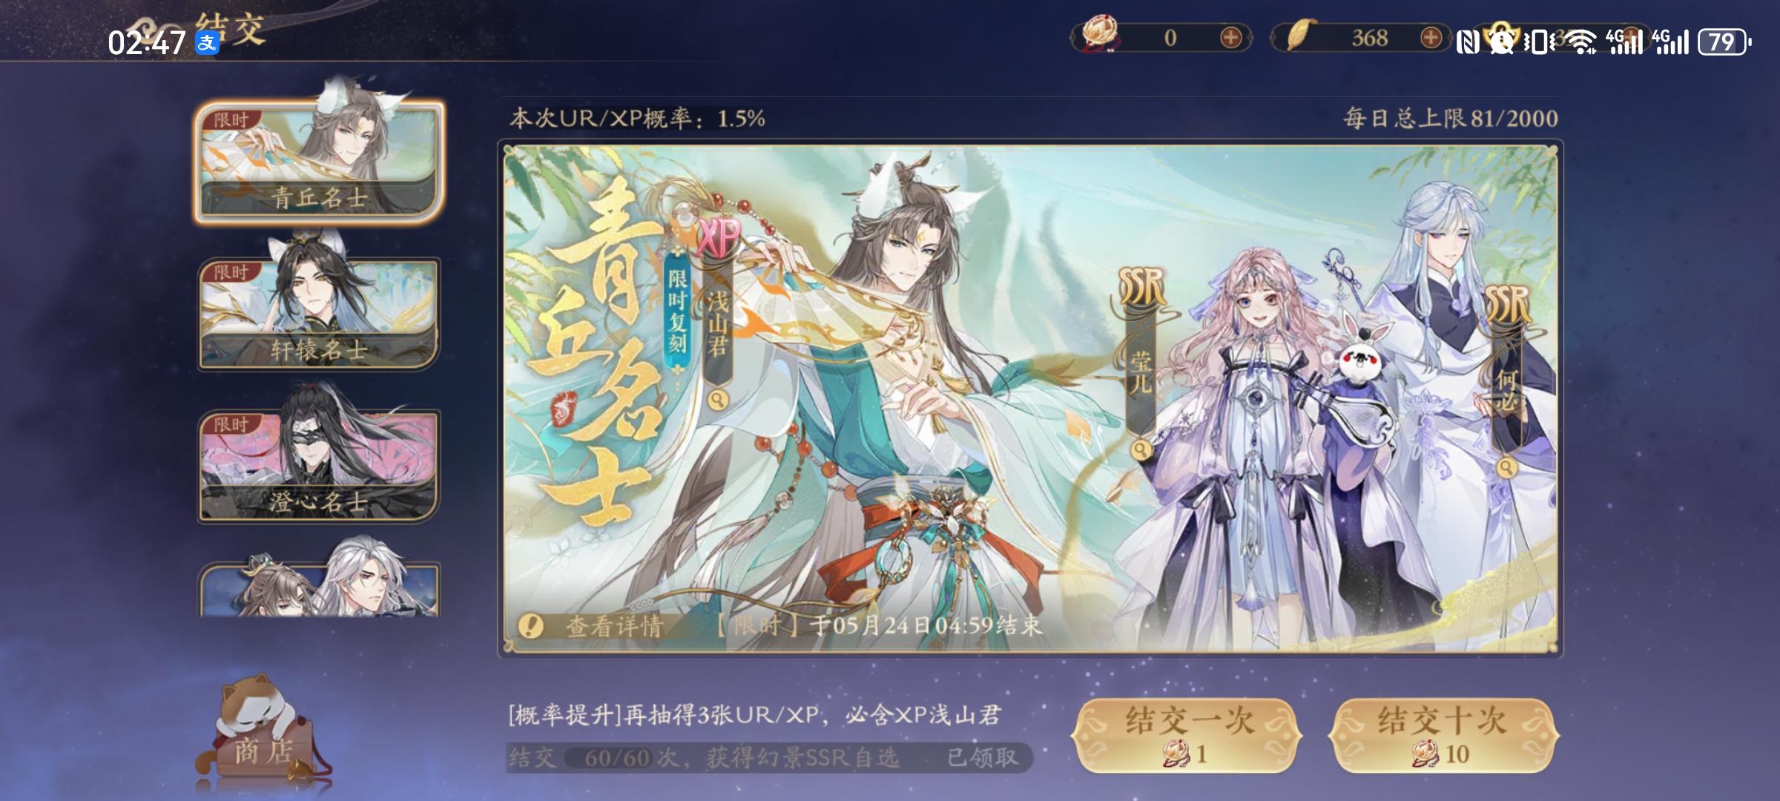
Task: Tap the phone battery indicator
Action: coord(1725,42)
